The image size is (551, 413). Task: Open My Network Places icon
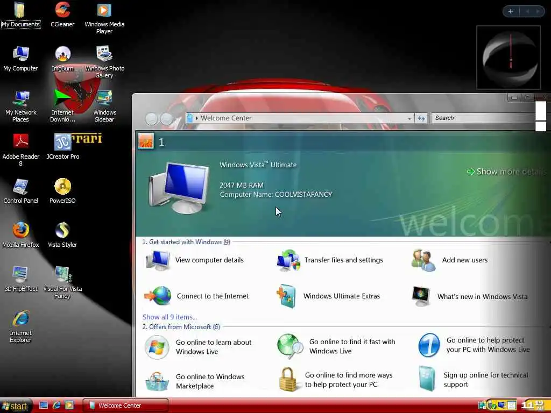[21, 106]
